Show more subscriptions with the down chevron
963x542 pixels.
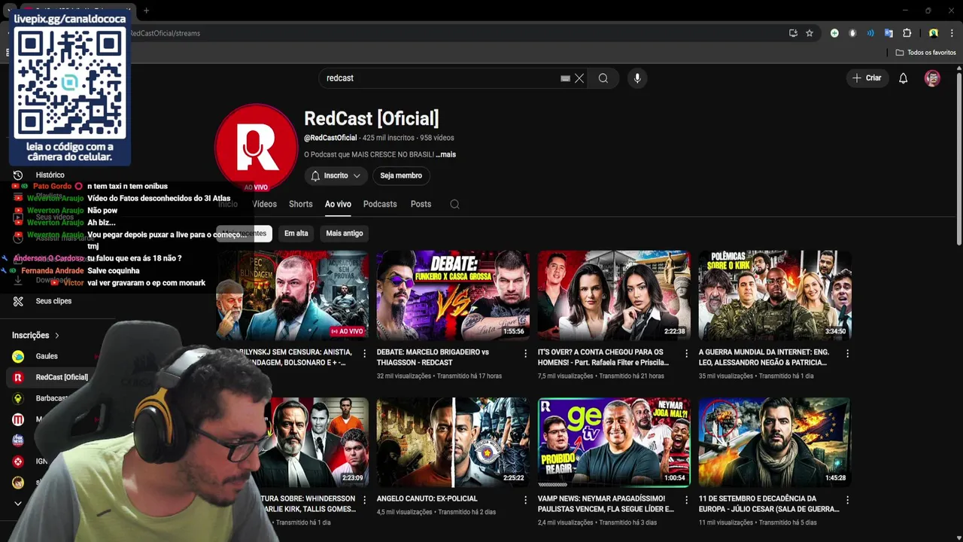click(18, 504)
